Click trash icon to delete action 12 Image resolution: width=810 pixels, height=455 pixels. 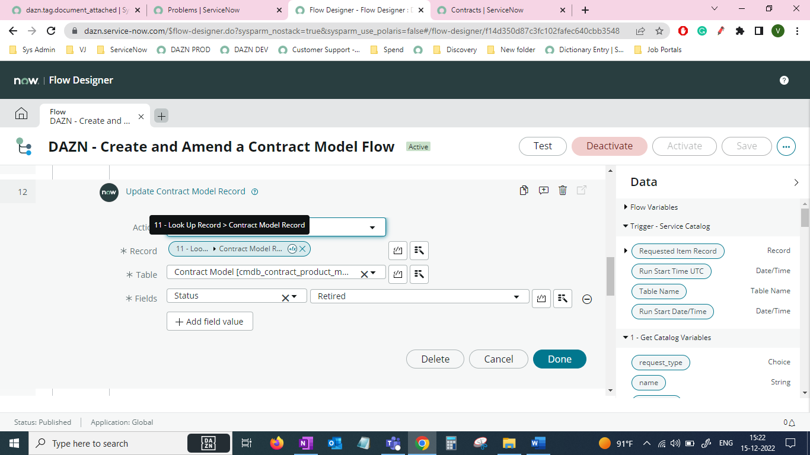pyautogui.click(x=563, y=190)
